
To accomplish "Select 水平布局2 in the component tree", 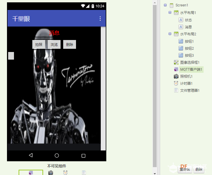I will pyautogui.click(x=188, y=34).
